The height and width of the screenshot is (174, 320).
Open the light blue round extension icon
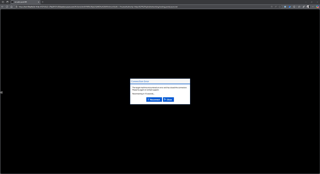pyautogui.click(x=285, y=7)
